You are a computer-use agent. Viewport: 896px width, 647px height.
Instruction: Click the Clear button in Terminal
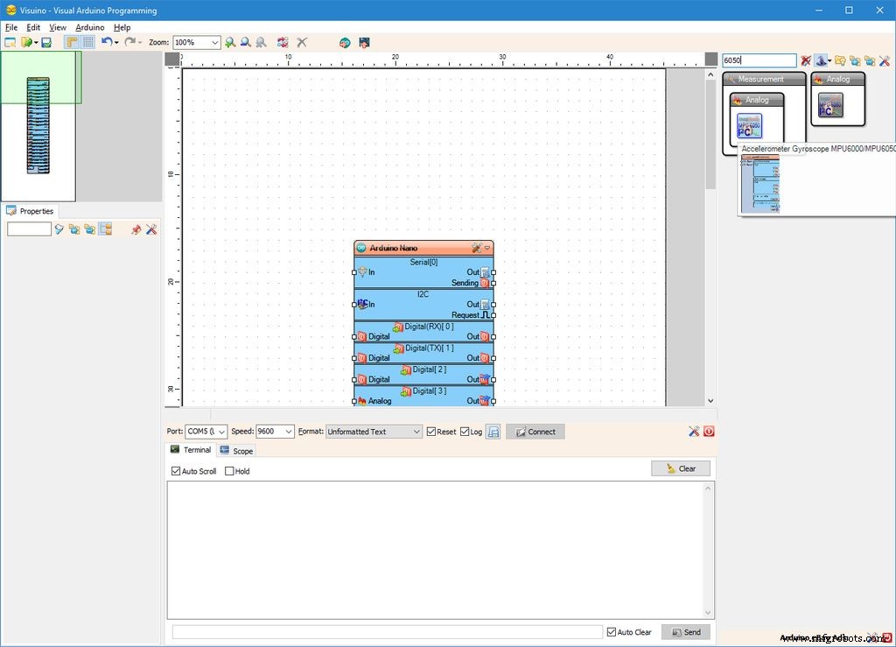681,468
